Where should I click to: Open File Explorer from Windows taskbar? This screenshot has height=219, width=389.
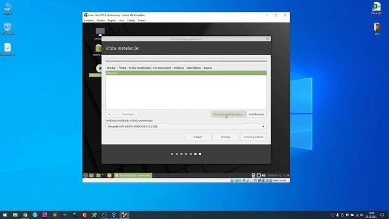(x=15, y=215)
